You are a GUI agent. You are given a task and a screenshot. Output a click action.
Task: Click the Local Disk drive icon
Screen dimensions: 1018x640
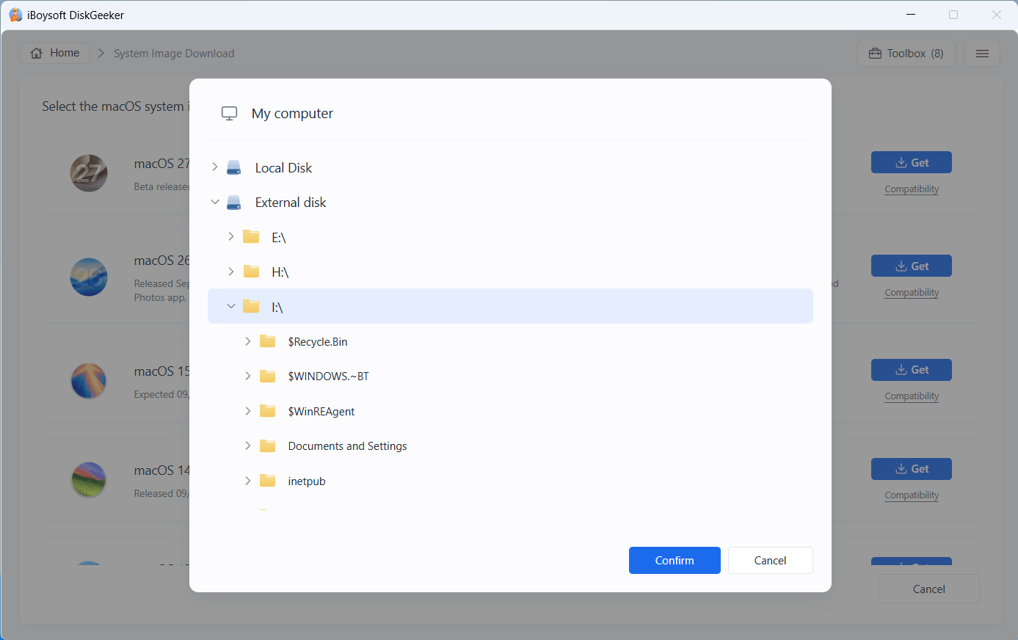(x=234, y=167)
